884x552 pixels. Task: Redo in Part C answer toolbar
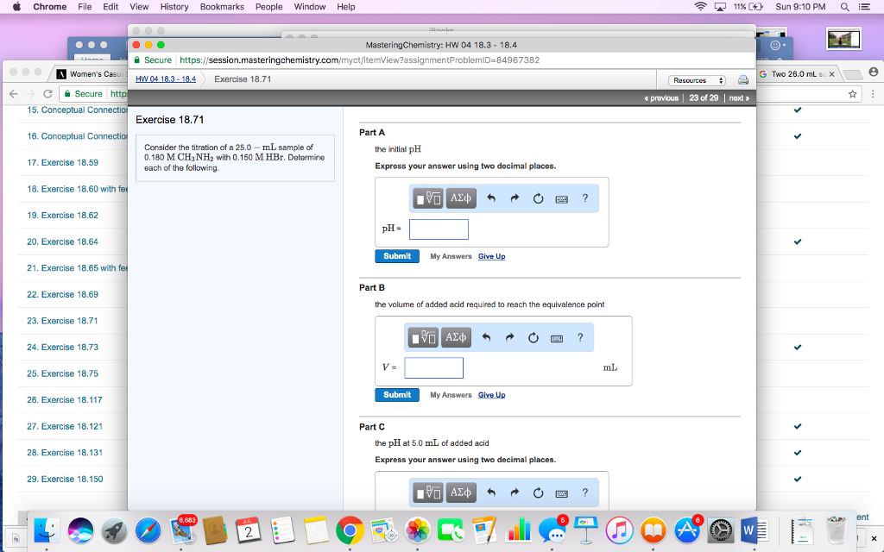point(515,492)
